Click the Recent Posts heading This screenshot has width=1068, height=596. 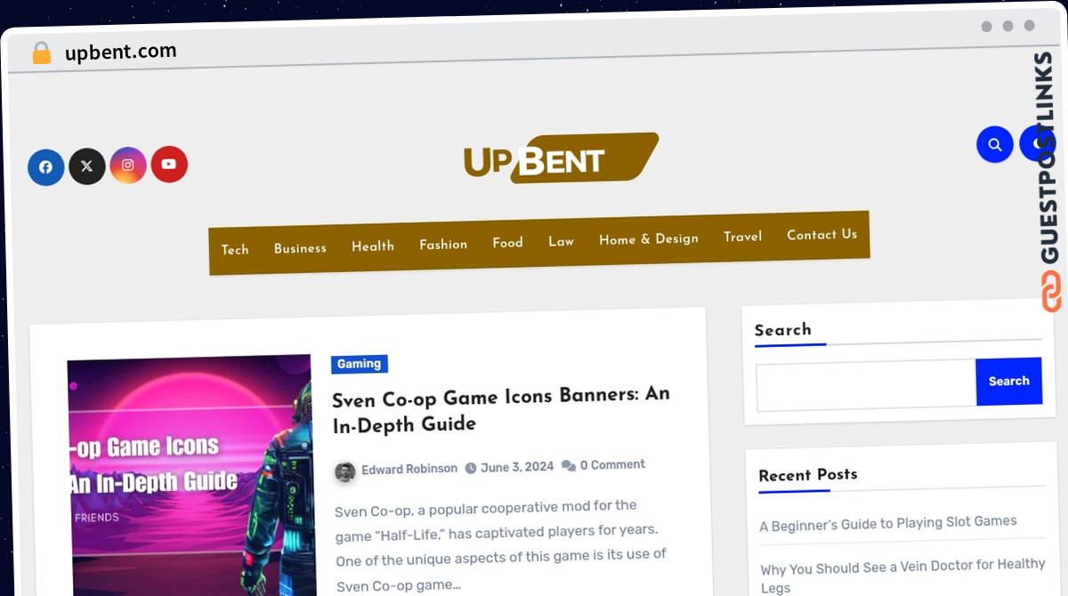pos(808,475)
